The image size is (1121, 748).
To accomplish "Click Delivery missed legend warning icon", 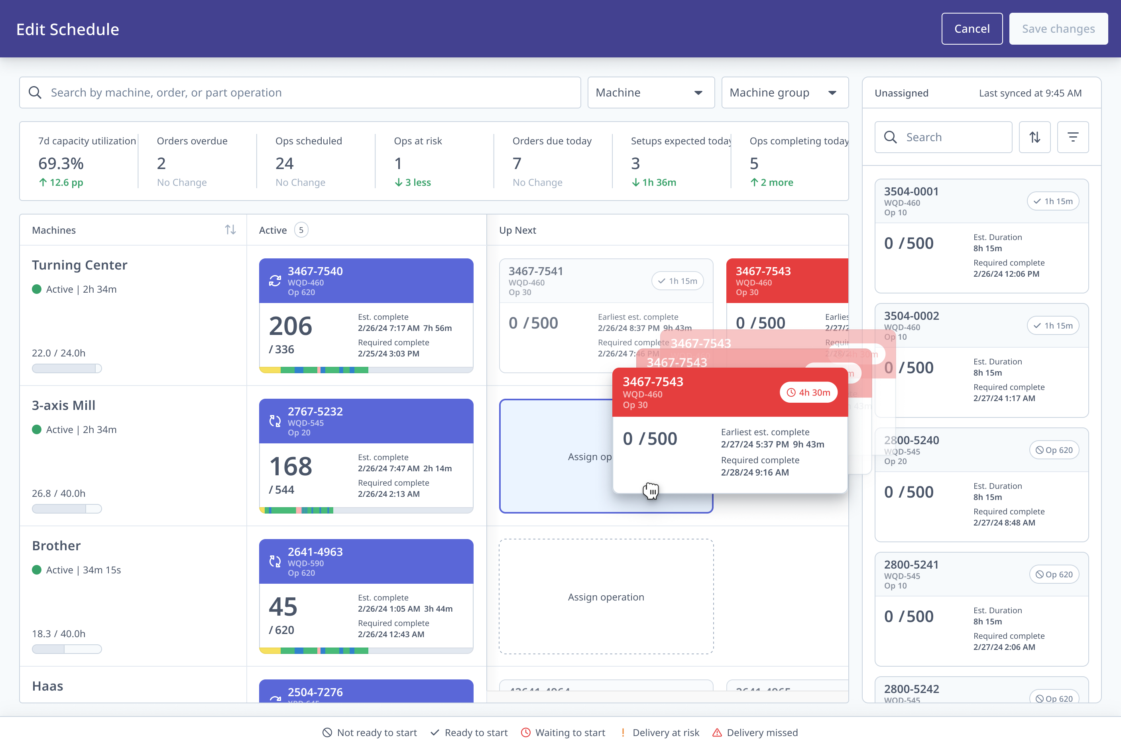I will (717, 732).
